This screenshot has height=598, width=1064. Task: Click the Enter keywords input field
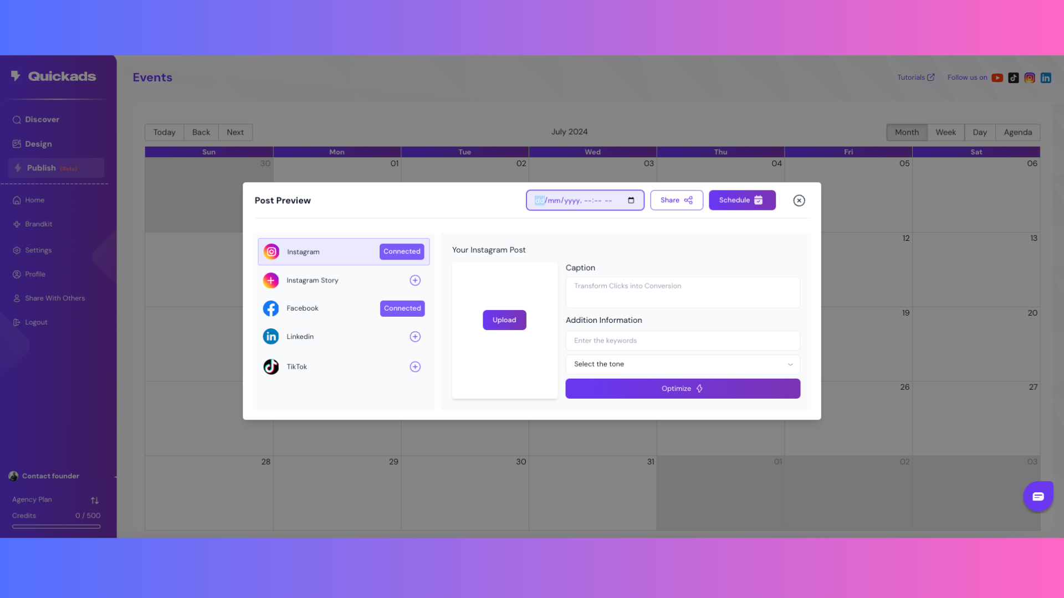click(x=682, y=341)
